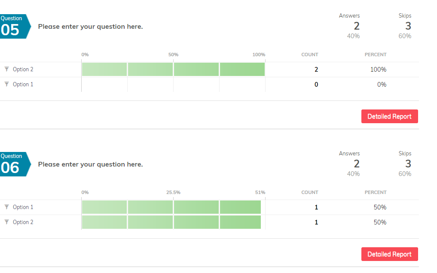Click the COUNT column header in Question 05
This screenshot has height=273, width=437.
tap(309, 55)
